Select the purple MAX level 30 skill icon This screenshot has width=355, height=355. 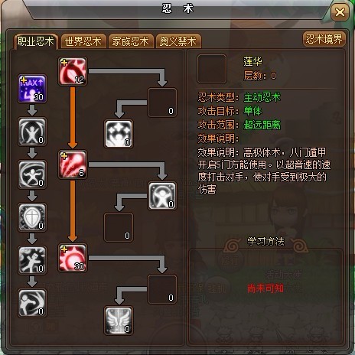32,89
